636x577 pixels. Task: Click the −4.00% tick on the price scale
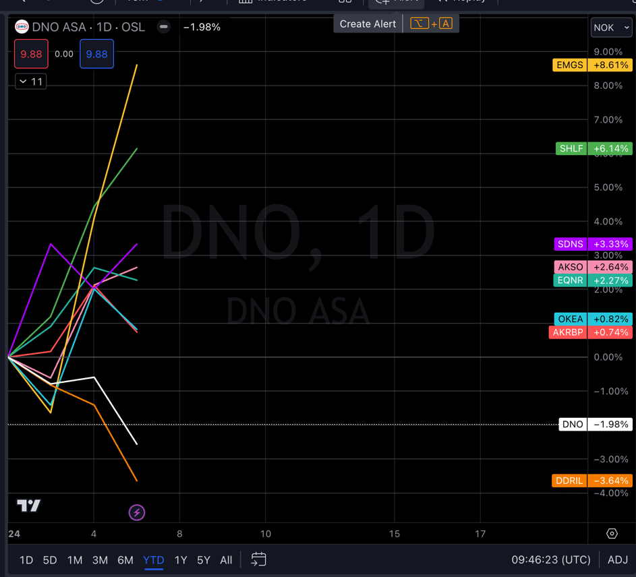tap(611, 493)
